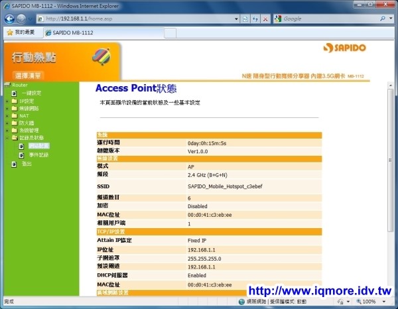Click the search magnifier icon

point(383,19)
